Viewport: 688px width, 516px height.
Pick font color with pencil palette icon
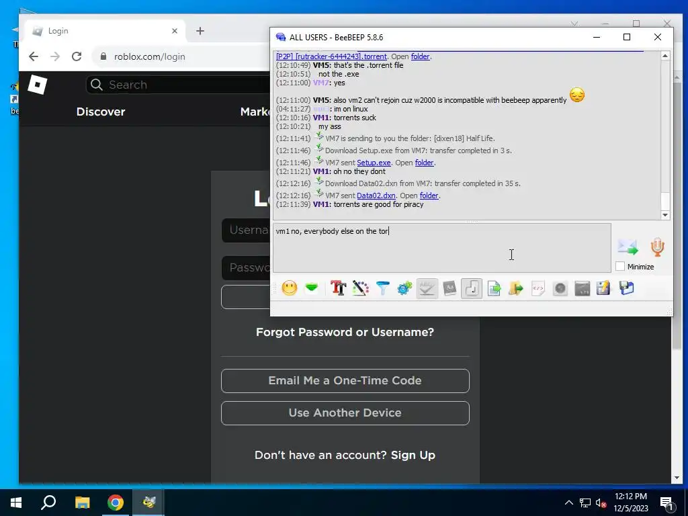click(x=360, y=288)
